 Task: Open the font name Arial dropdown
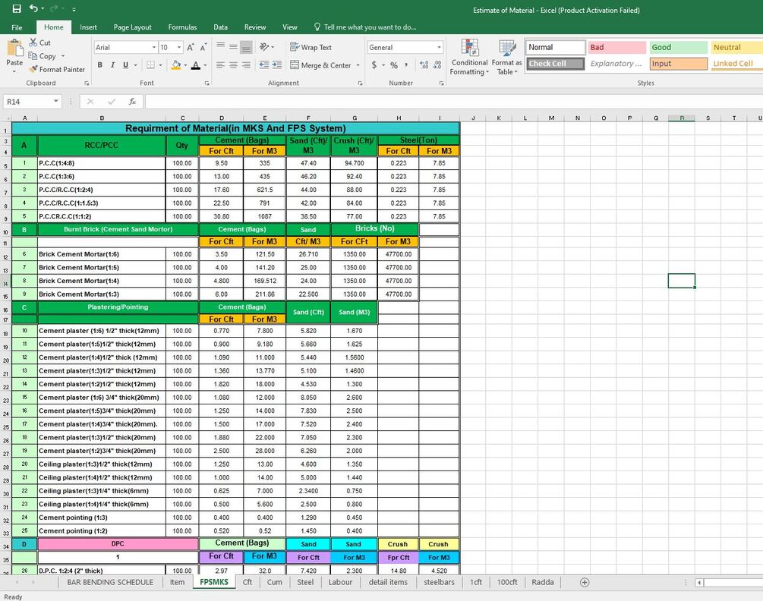pos(154,47)
